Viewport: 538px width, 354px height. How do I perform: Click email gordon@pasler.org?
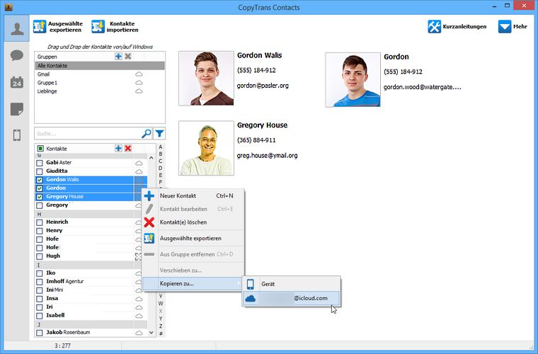pos(263,86)
